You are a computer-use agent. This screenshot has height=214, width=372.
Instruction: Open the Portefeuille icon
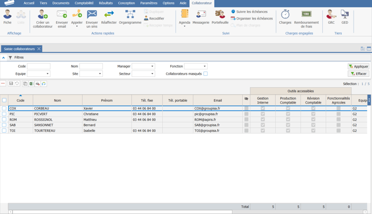[220, 14]
